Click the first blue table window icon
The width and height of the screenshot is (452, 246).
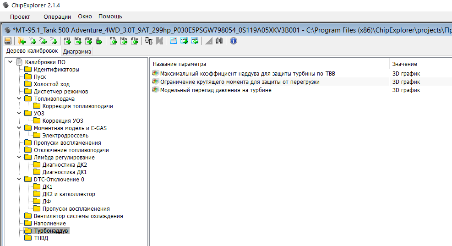click(174, 41)
